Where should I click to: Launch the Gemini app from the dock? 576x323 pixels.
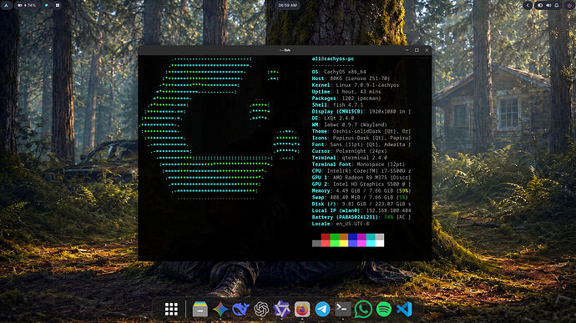tap(220, 309)
